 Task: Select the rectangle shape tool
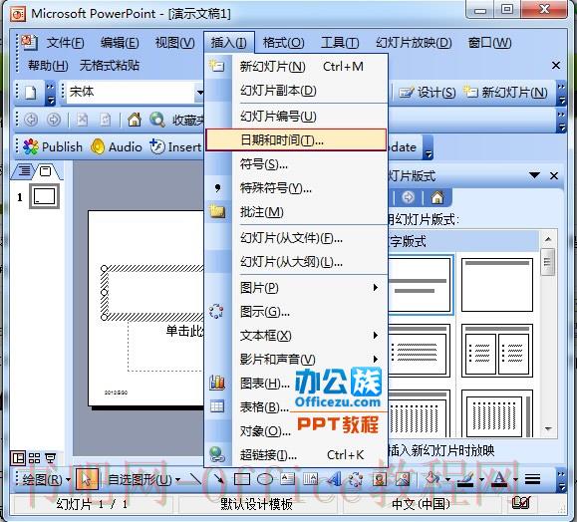[x=242, y=478]
